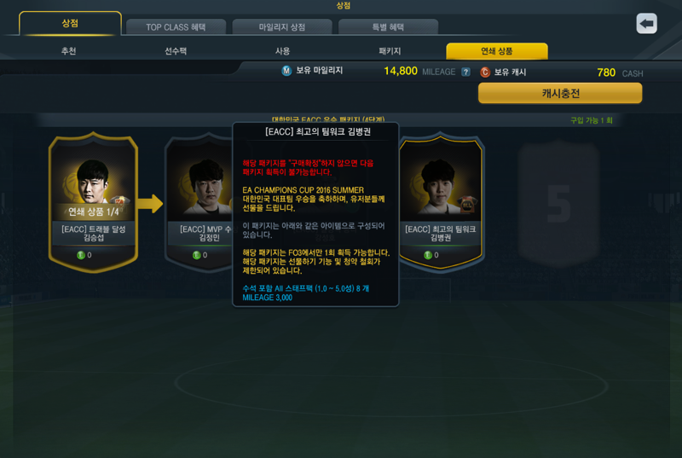Click the 캐시충전 button

coord(560,93)
